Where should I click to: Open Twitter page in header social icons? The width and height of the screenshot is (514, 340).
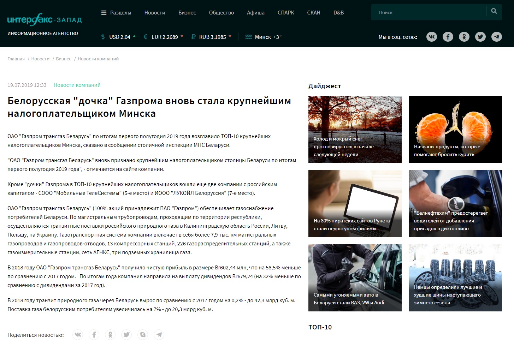[480, 37]
